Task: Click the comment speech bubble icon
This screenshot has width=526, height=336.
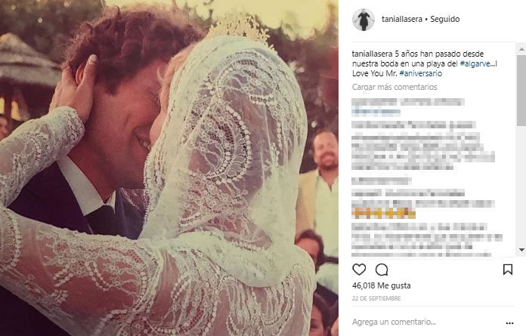Action: pyautogui.click(x=382, y=270)
